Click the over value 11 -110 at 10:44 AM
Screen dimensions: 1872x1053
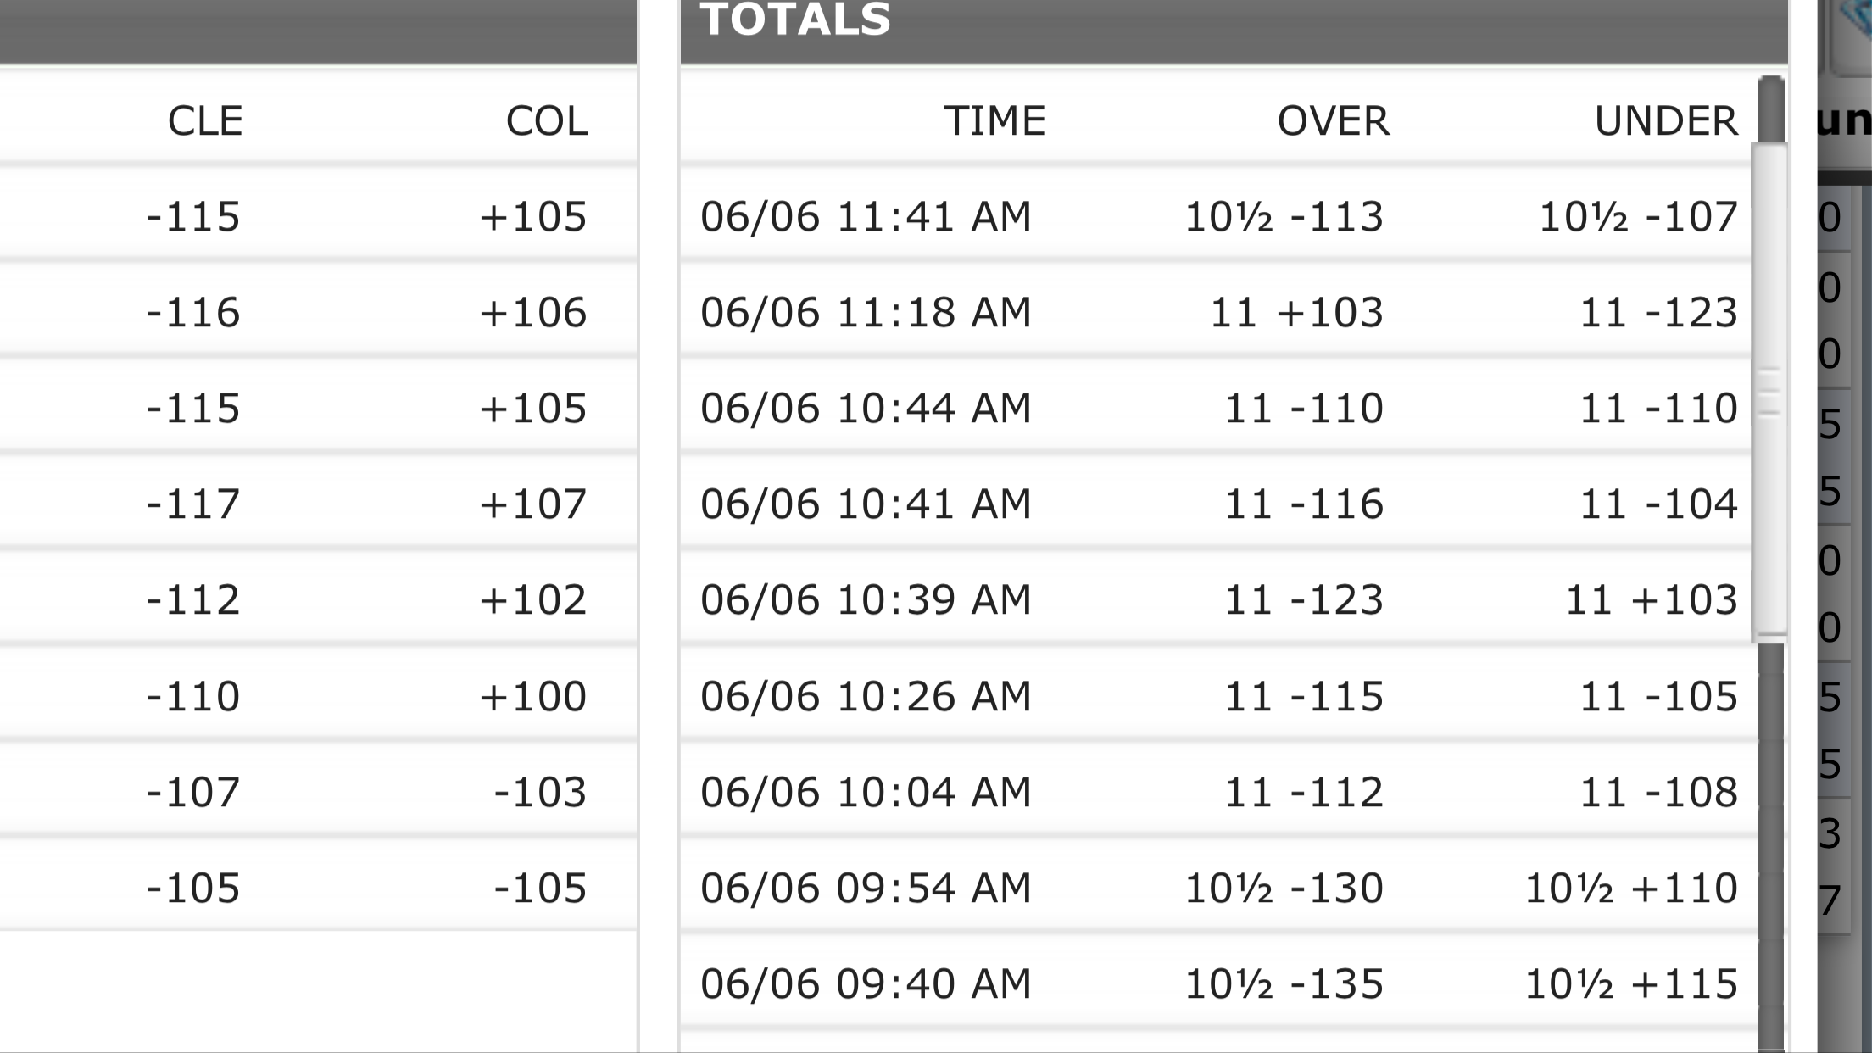click(1304, 409)
